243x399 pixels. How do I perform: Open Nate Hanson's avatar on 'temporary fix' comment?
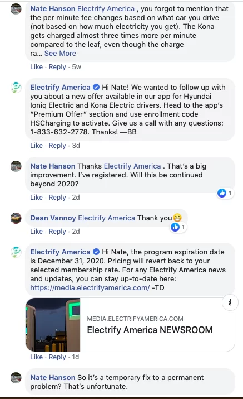[16, 378]
